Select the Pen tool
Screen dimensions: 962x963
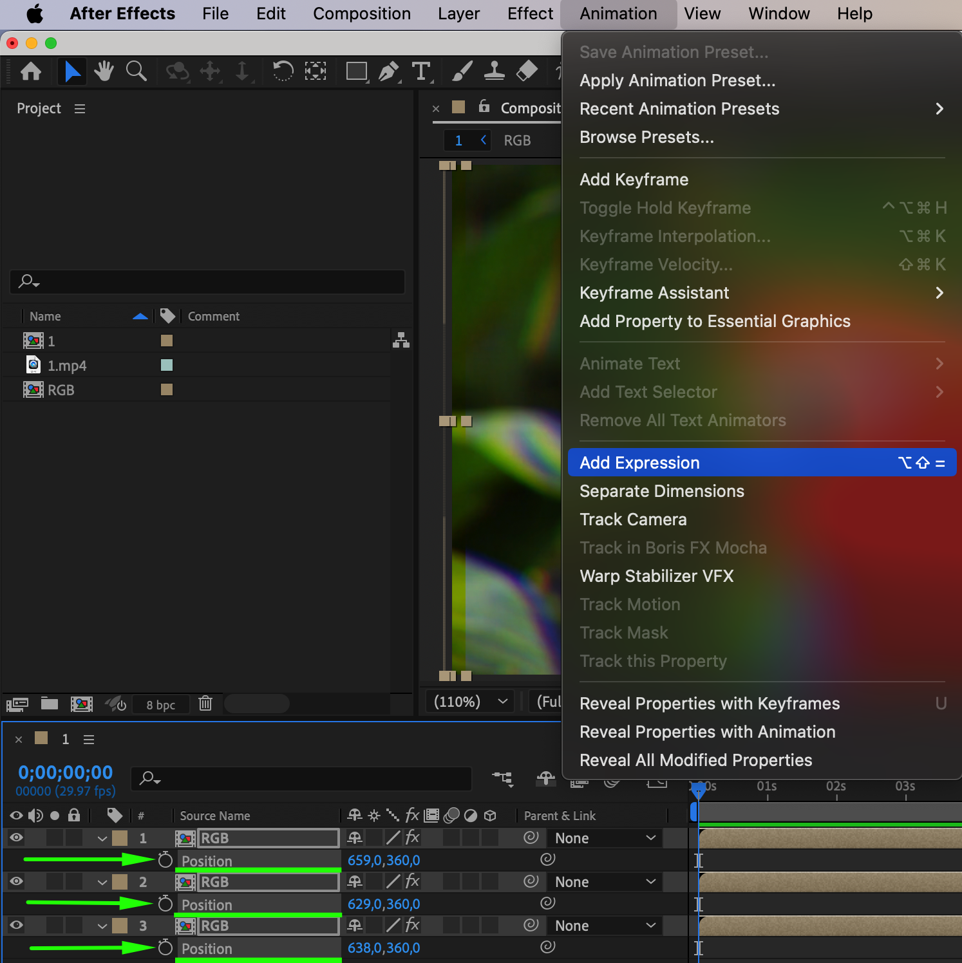click(388, 71)
